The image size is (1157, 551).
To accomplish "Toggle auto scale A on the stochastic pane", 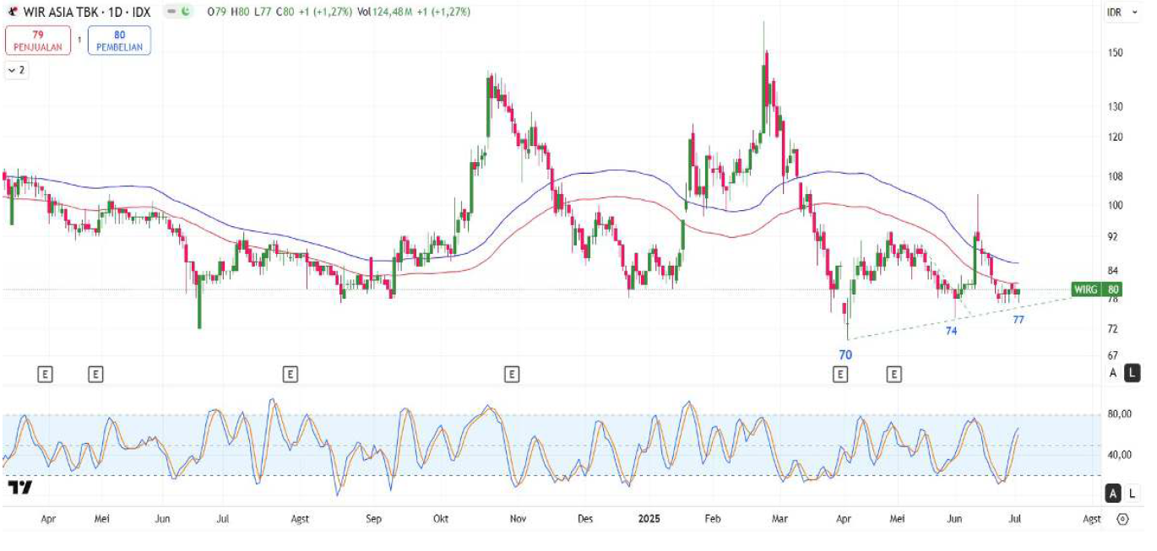I will click(x=1113, y=493).
